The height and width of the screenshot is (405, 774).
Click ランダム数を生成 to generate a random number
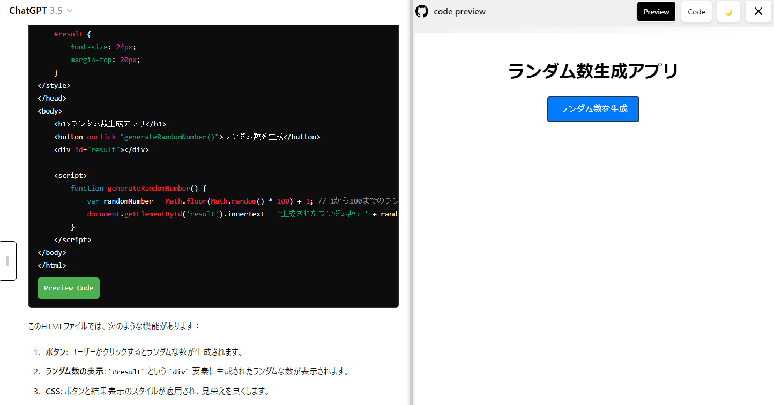pos(593,109)
